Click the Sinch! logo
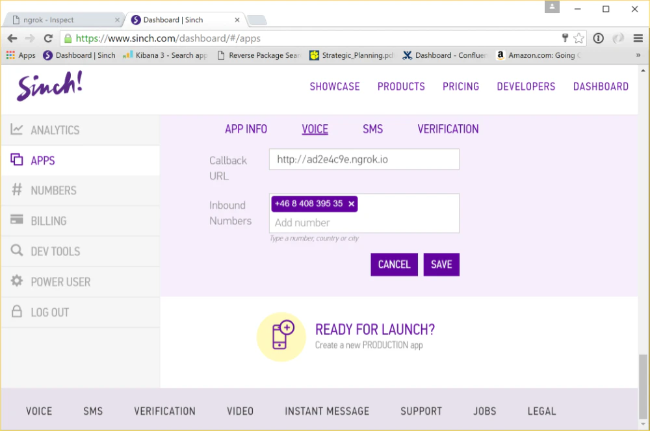 pos(48,85)
